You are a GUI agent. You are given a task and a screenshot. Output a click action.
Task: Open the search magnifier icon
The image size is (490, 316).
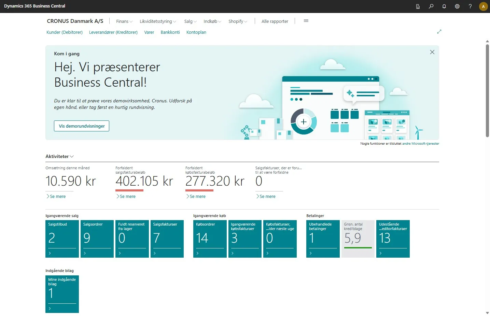coord(431,6)
